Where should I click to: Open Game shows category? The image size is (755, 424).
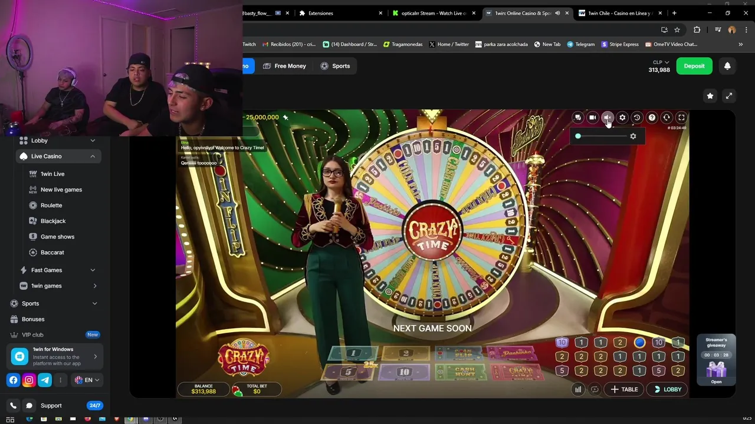(57, 237)
